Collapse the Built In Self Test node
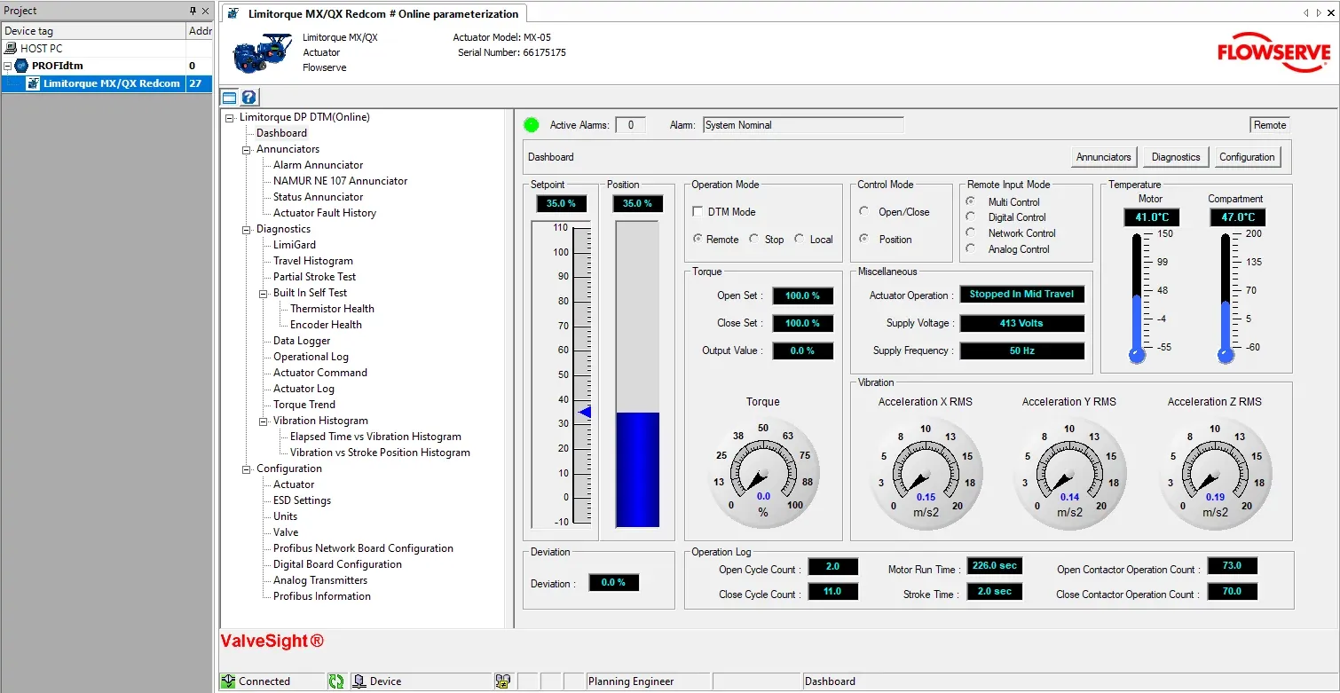 pos(264,293)
